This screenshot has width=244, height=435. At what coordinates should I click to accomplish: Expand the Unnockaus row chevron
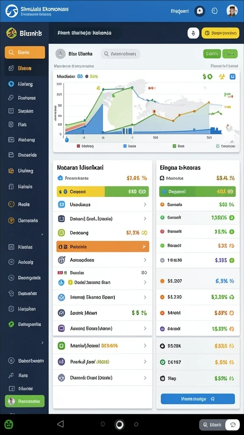(x=145, y=204)
